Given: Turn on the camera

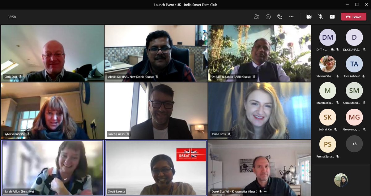Looking at the screenshot, I should [309, 17].
